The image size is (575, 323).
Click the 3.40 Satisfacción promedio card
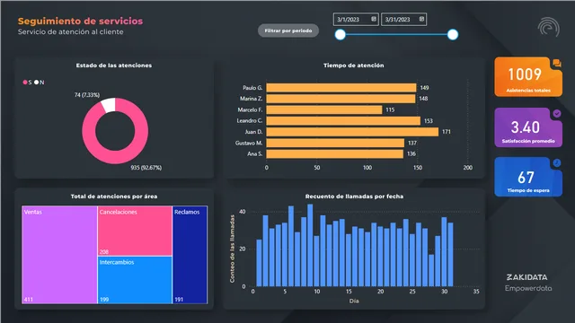click(528, 127)
